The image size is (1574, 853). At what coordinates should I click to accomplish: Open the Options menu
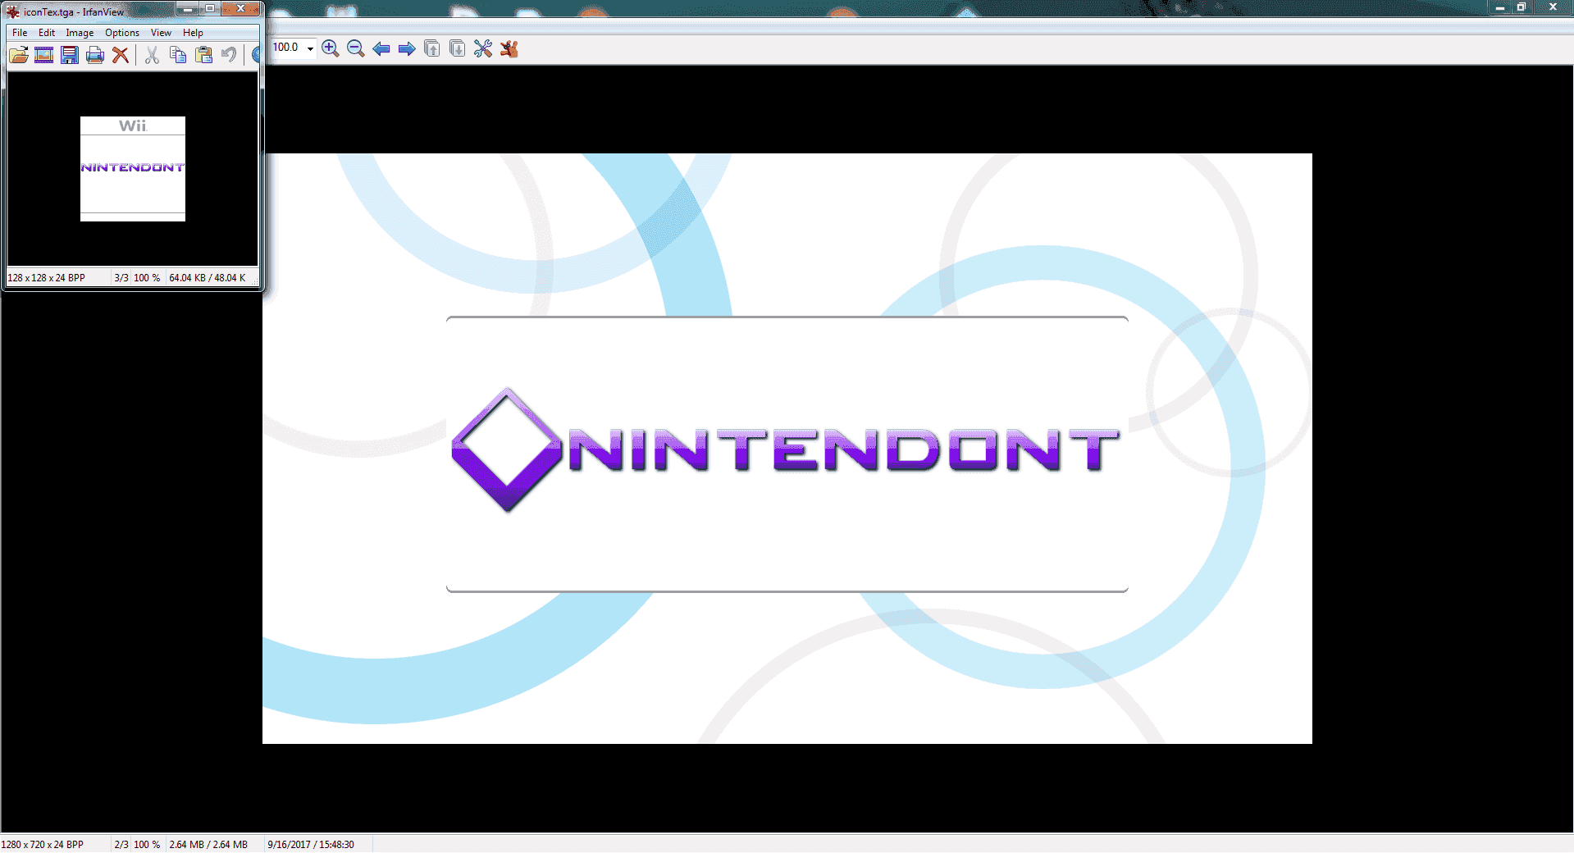click(122, 33)
